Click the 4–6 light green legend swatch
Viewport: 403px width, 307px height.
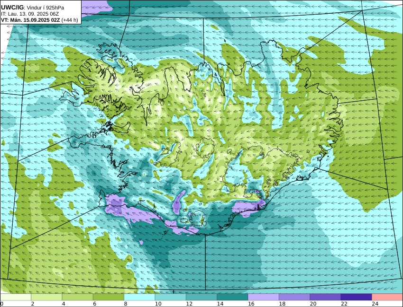77,297
